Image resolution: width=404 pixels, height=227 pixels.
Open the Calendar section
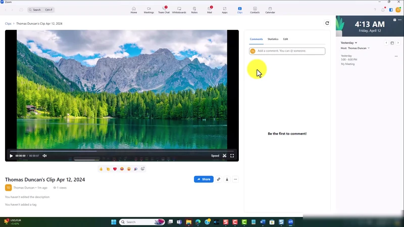[270, 10]
